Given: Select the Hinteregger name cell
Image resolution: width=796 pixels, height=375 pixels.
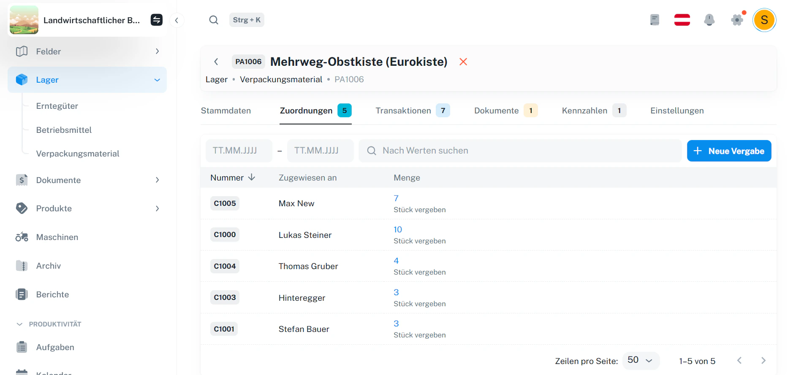Looking at the screenshot, I should (302, 298).
